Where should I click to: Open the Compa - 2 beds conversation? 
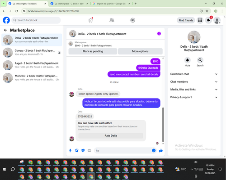32,53
